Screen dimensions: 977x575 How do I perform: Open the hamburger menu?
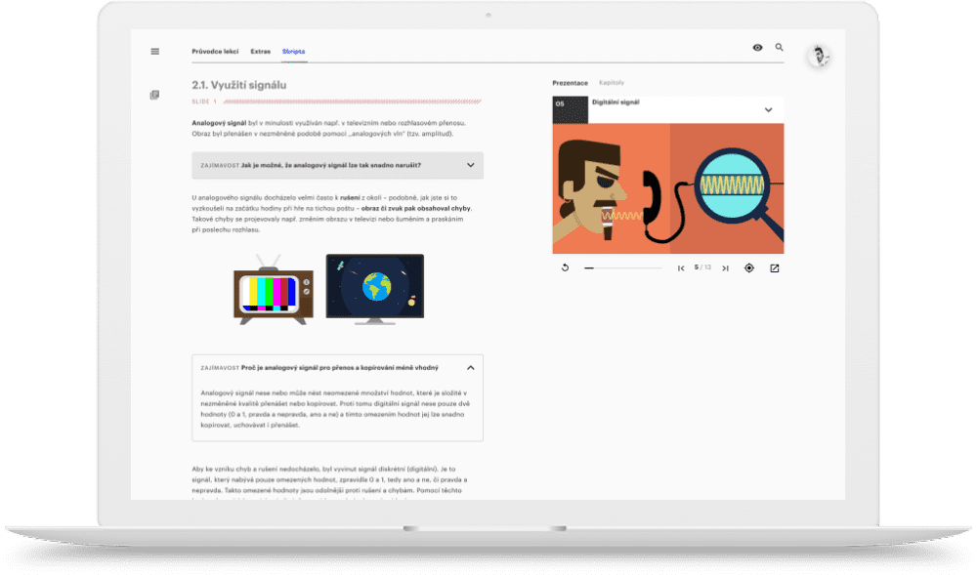(x=154, y=51)
